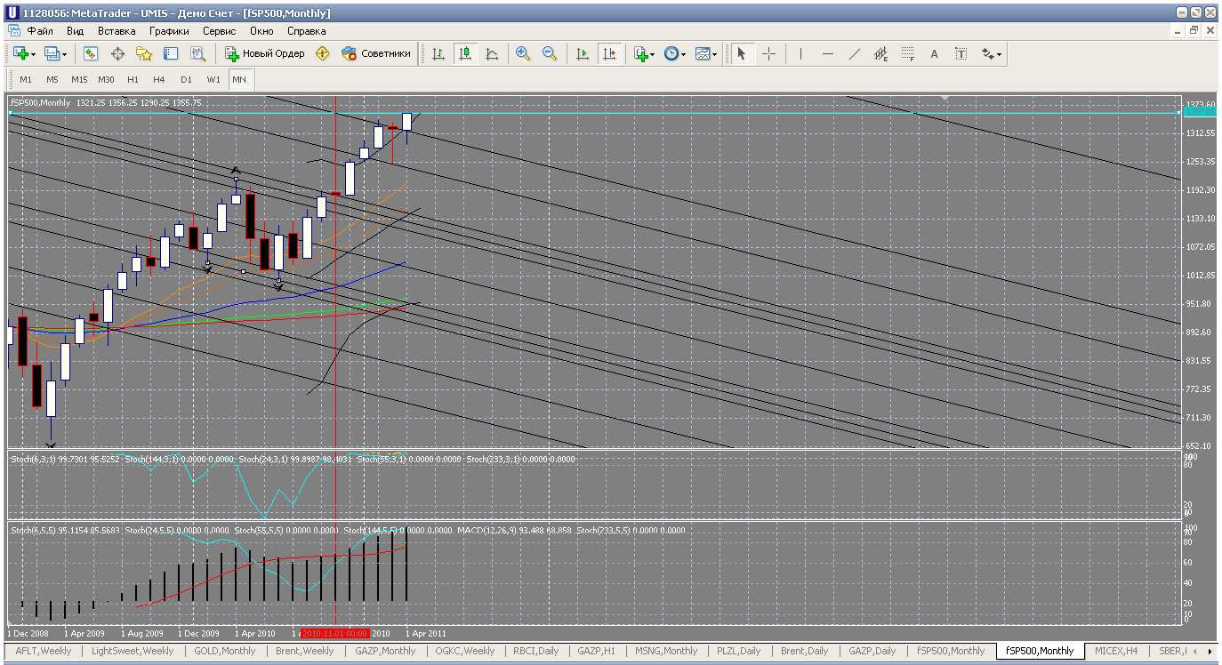The image size is (1222, 665).
Task: Open the Вставка menu
Action: (117, 30)
